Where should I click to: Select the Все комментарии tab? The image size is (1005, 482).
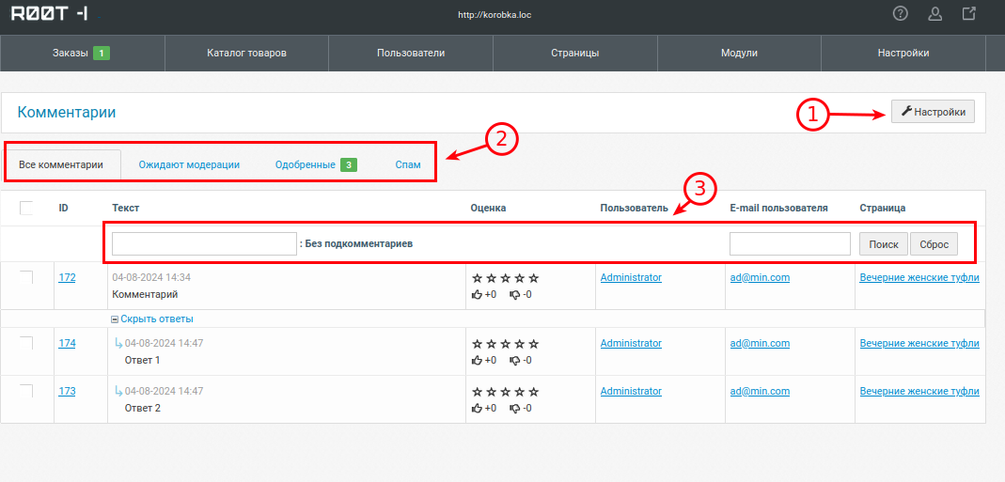(x=61, y=164)
